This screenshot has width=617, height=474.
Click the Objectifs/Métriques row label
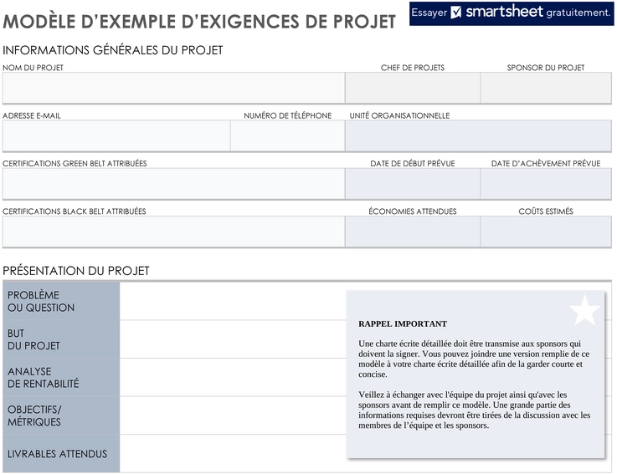(61, 415)
